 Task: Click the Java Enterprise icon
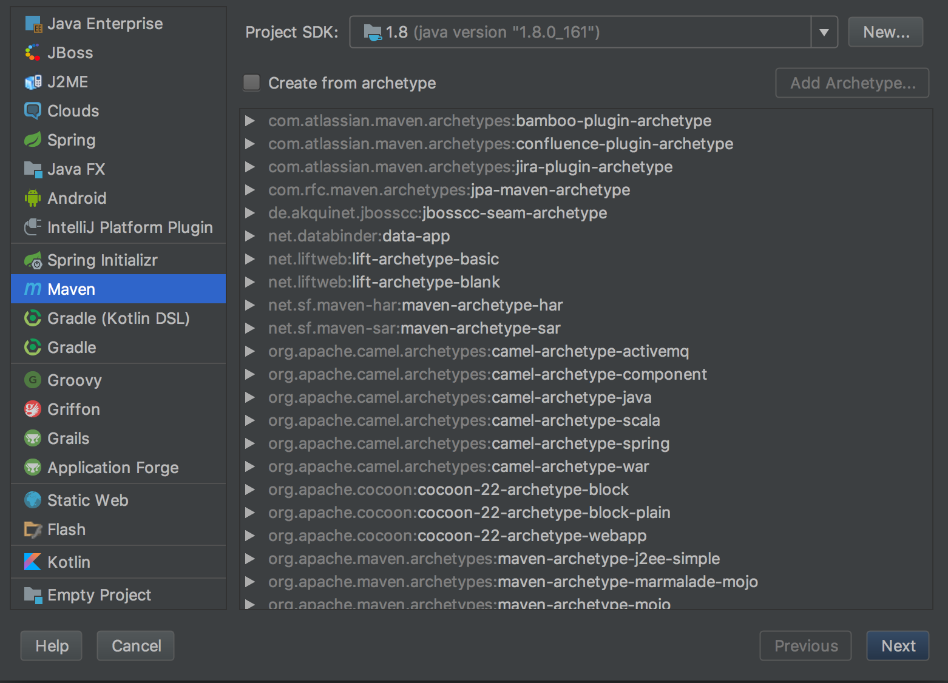click(33, 24)
